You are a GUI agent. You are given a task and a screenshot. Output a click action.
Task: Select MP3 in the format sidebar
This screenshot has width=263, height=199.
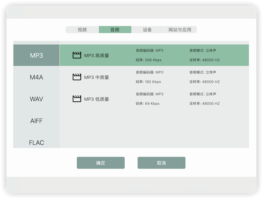click(36, 55)
